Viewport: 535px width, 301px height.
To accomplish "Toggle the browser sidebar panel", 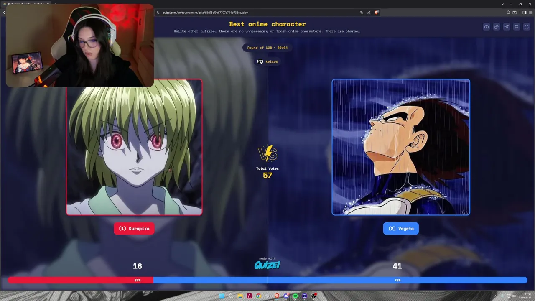I will (525, 13).
